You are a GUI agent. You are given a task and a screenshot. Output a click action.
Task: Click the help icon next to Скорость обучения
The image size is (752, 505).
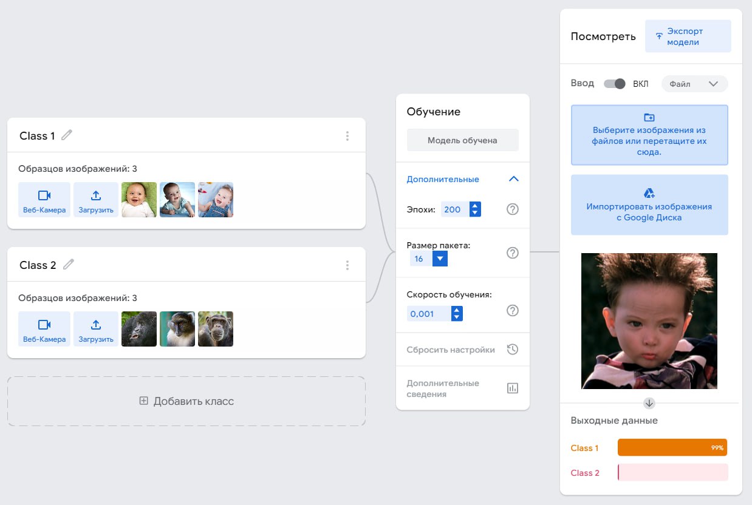512,310
